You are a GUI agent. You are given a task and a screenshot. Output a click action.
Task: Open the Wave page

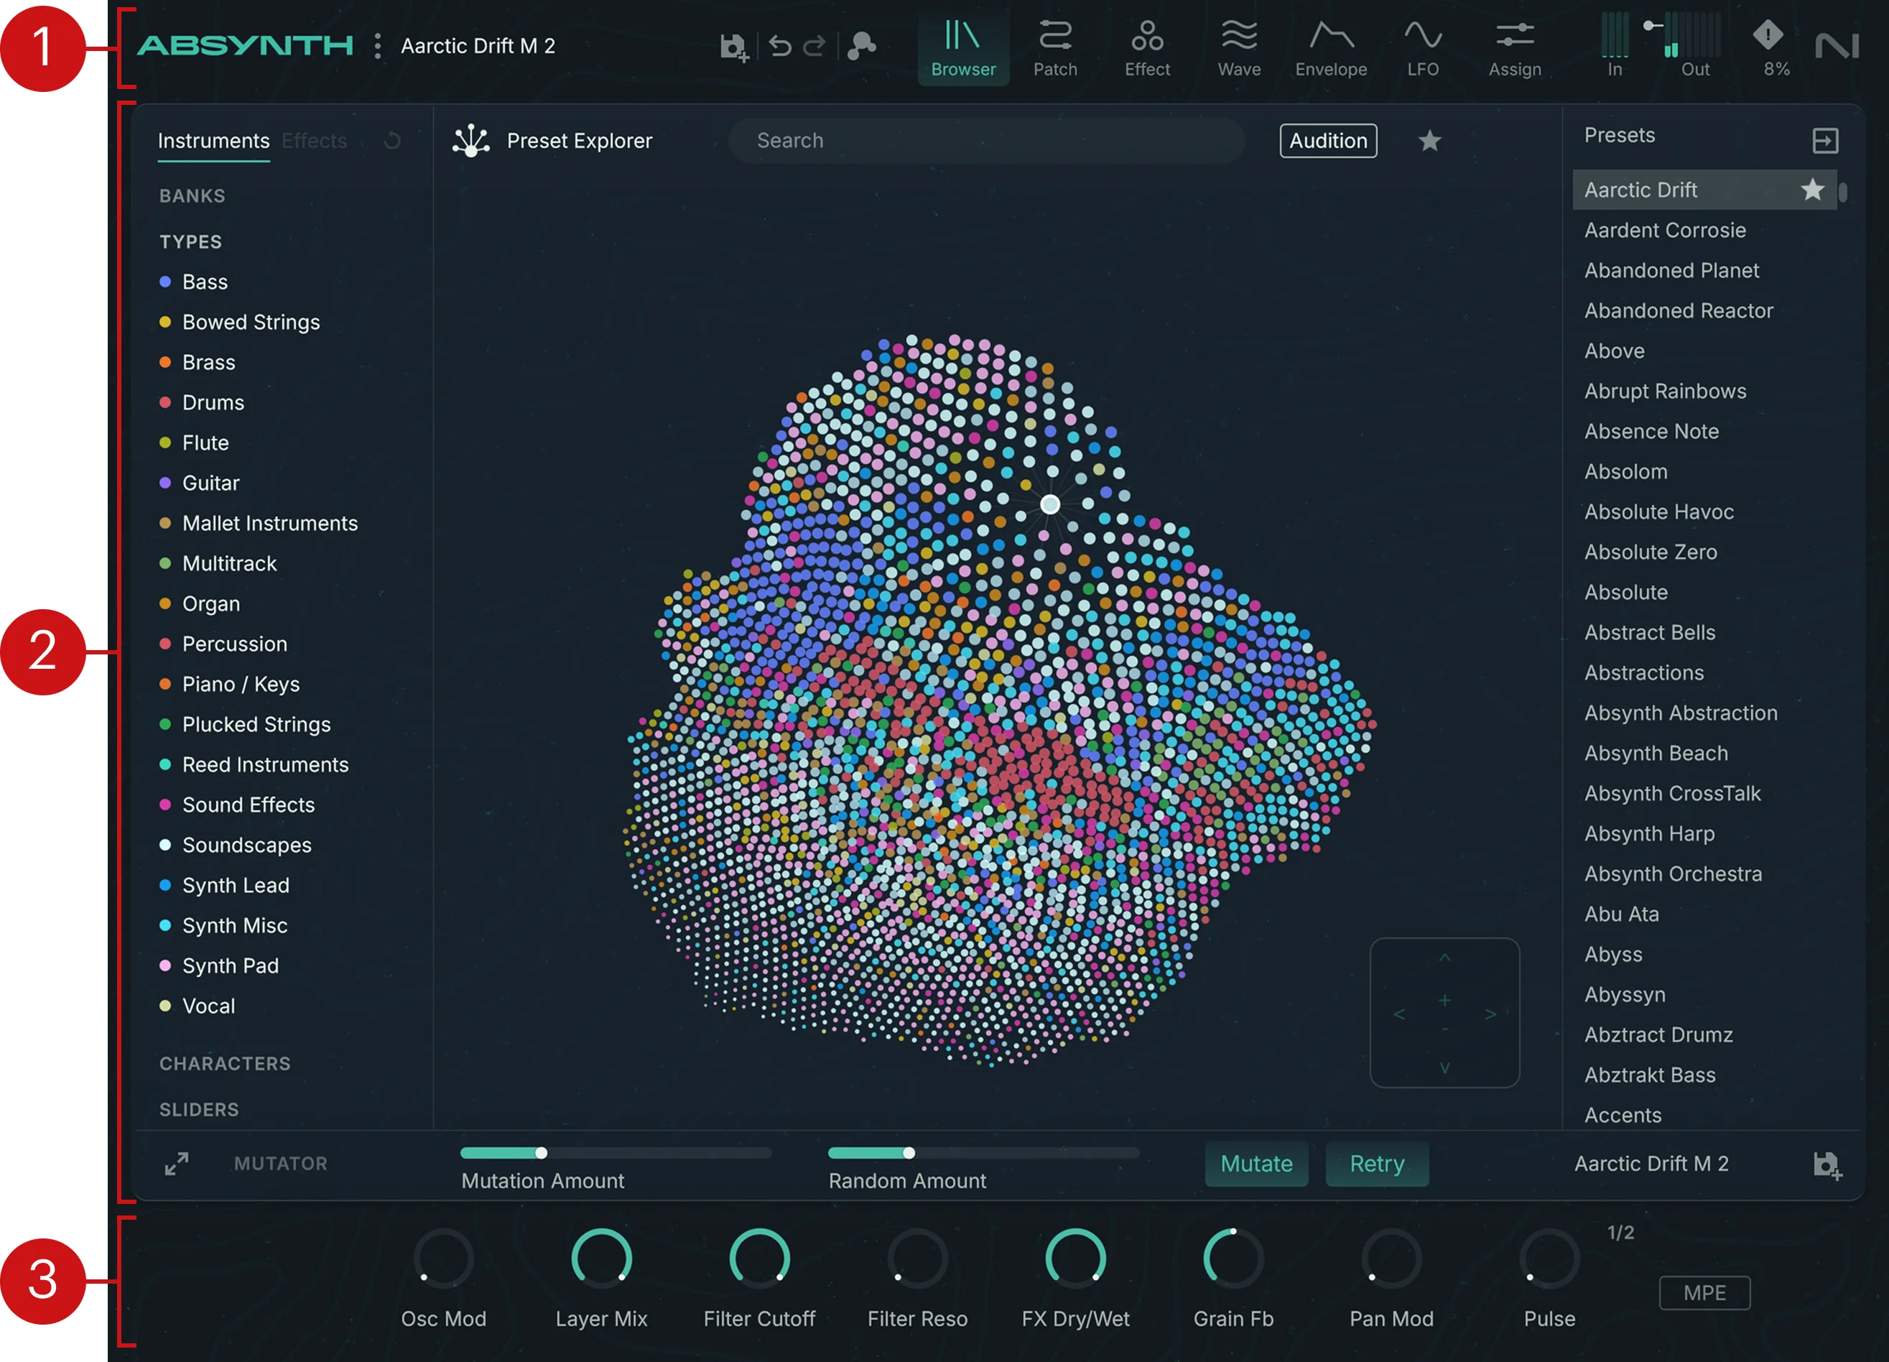(x=1238, y=48)
